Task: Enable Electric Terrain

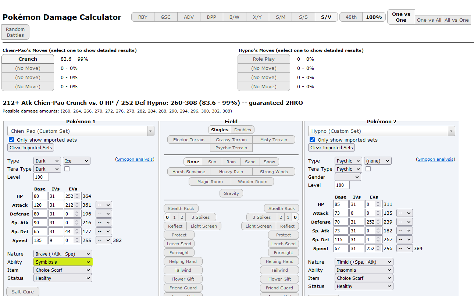Action: 189,139
